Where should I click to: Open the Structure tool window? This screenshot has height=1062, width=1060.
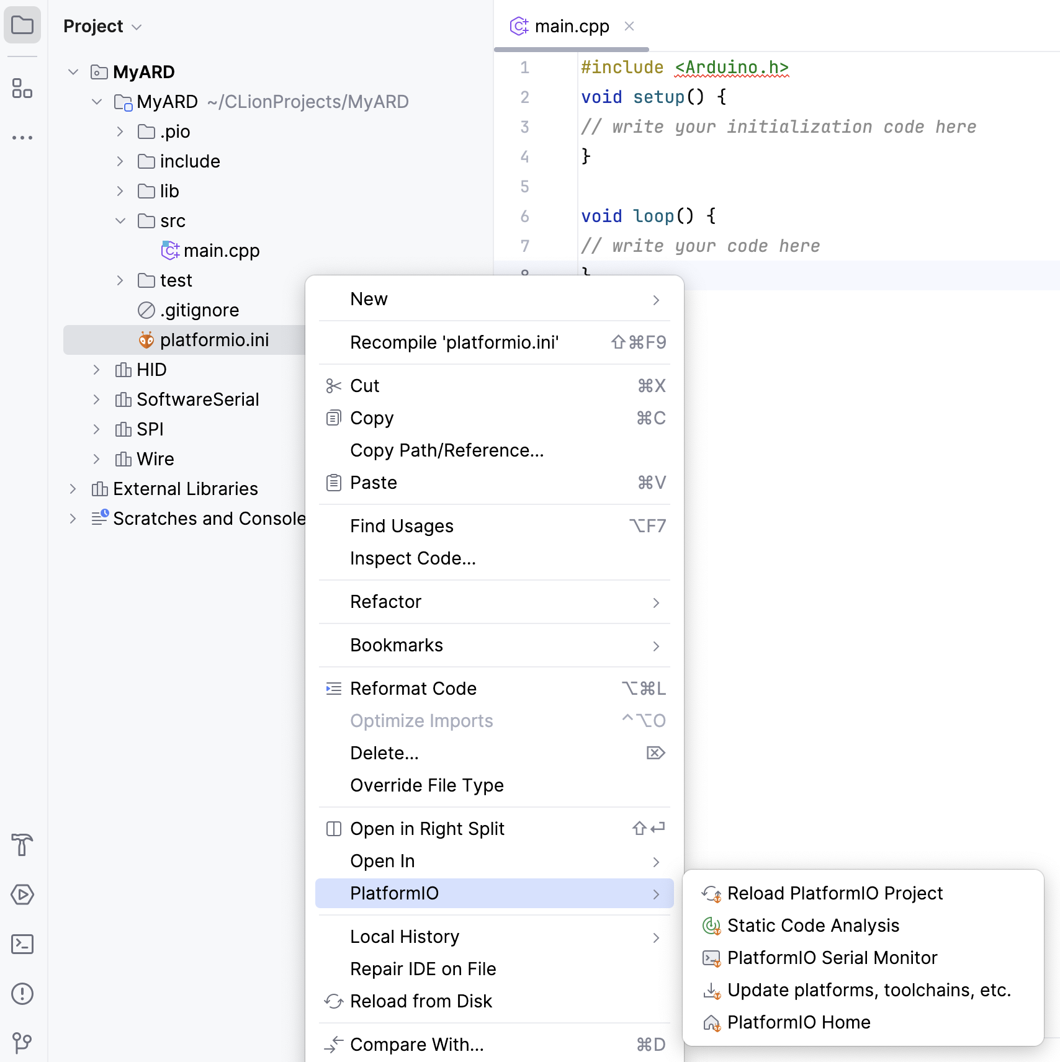(22, 89)
